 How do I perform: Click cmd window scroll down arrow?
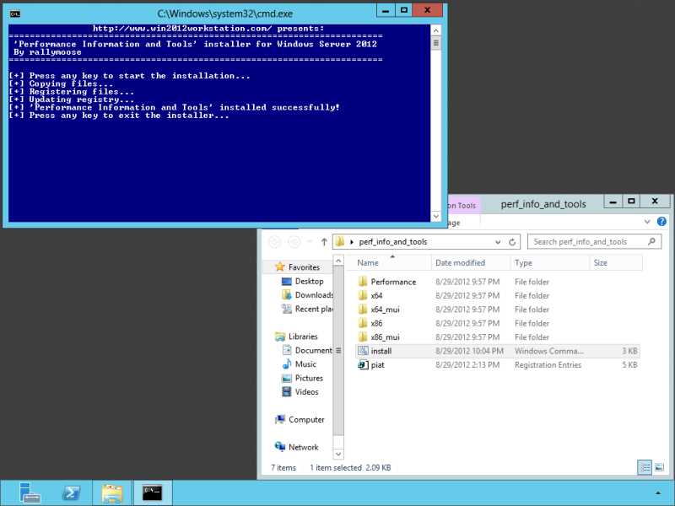click(435, 217)
